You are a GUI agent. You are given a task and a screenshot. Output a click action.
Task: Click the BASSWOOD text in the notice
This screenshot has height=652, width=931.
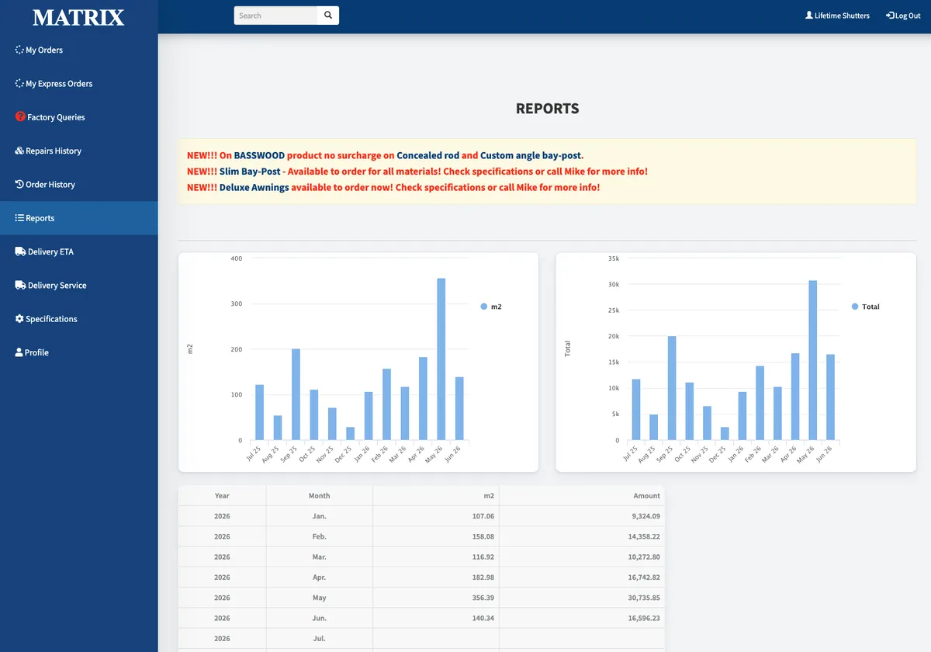tap(259, 155)
